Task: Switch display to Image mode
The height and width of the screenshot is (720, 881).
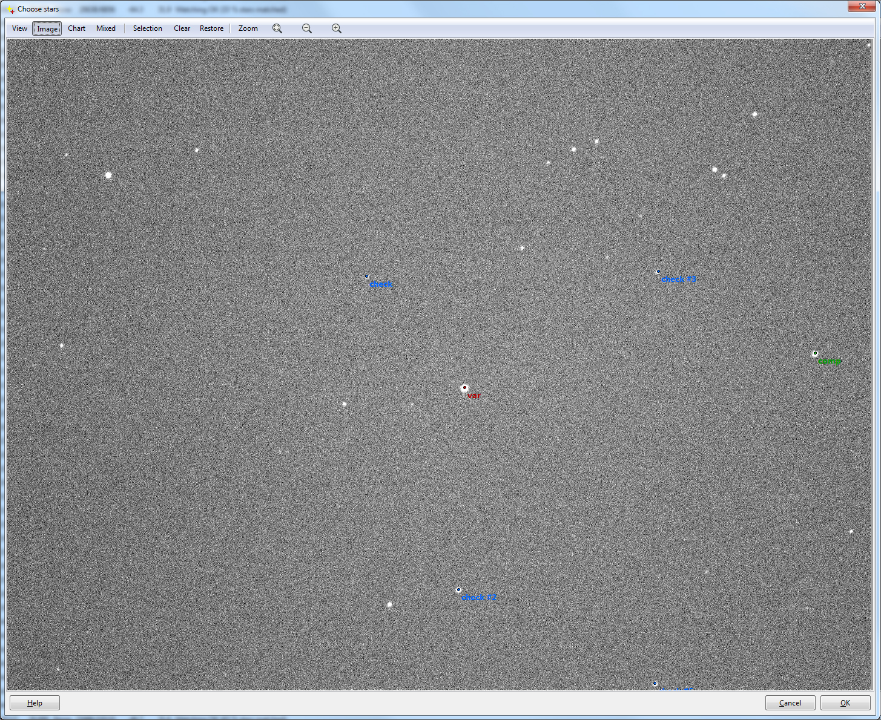Action: [x=47, y=28]
